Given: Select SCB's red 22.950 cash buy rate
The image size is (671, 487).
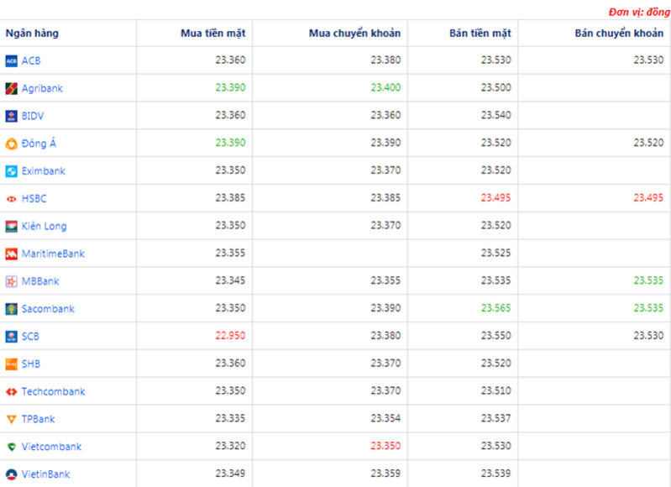Looking at the screenshot, I should pyautogui.click(x=230, y=337).
